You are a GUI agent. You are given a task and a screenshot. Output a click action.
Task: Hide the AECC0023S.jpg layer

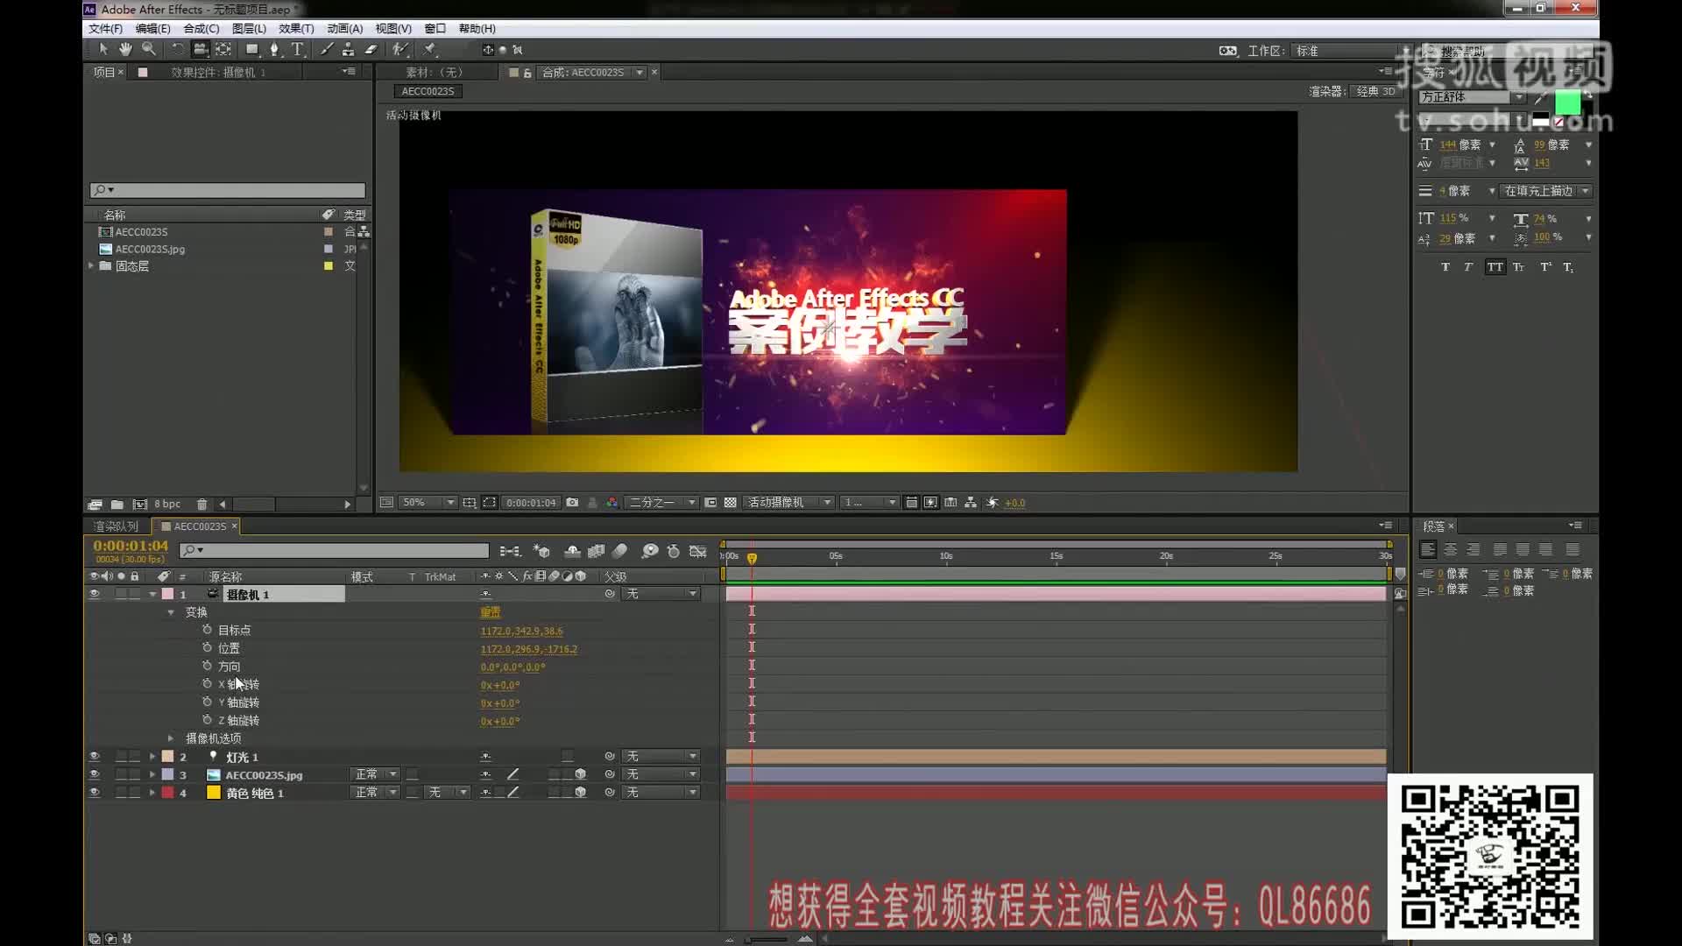pos(94,774)
